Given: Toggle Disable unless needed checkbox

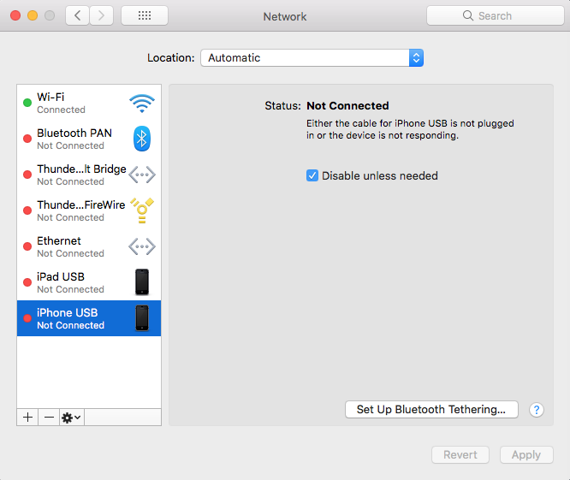Looking at the screenshot, I should tap(312, 175).
